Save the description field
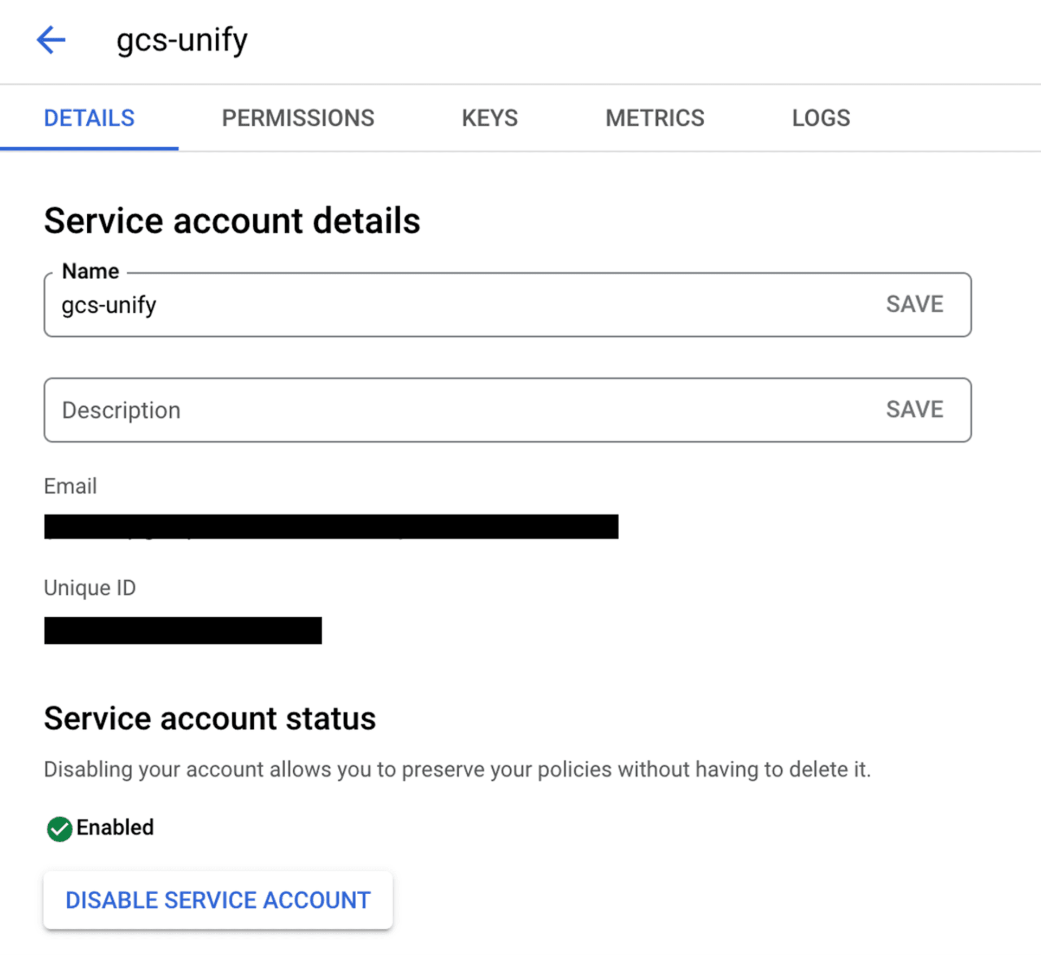Viewport: 1041px width, 956px height. point(914,409)
